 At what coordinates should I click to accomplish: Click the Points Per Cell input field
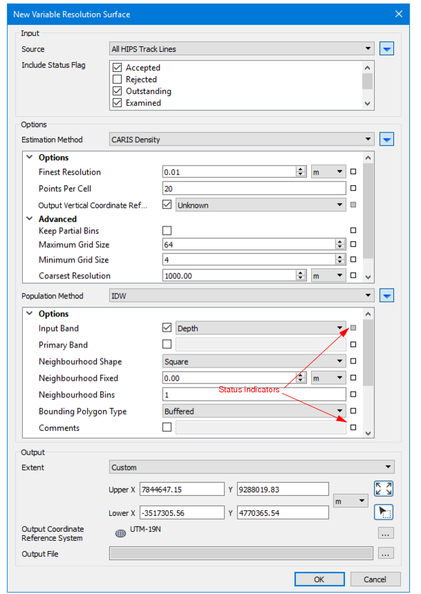253,189
